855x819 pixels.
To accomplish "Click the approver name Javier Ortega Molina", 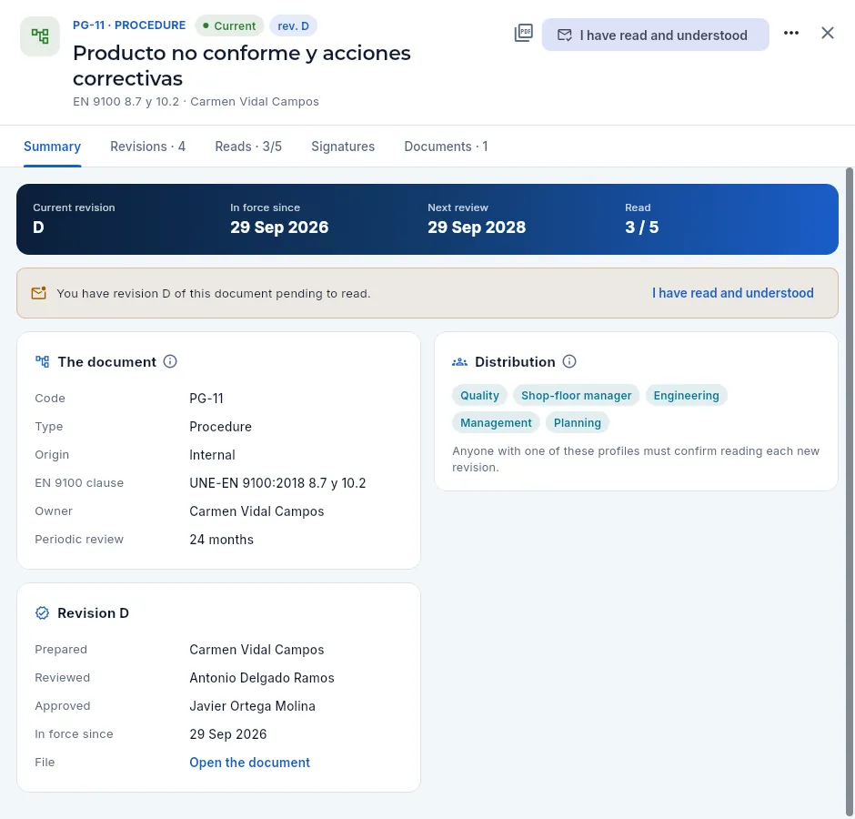I will click(253, 706).
